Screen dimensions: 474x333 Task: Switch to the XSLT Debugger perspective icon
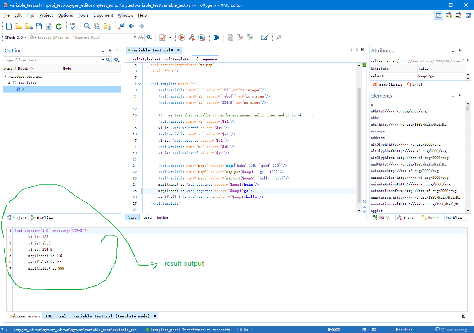[448, 15]
